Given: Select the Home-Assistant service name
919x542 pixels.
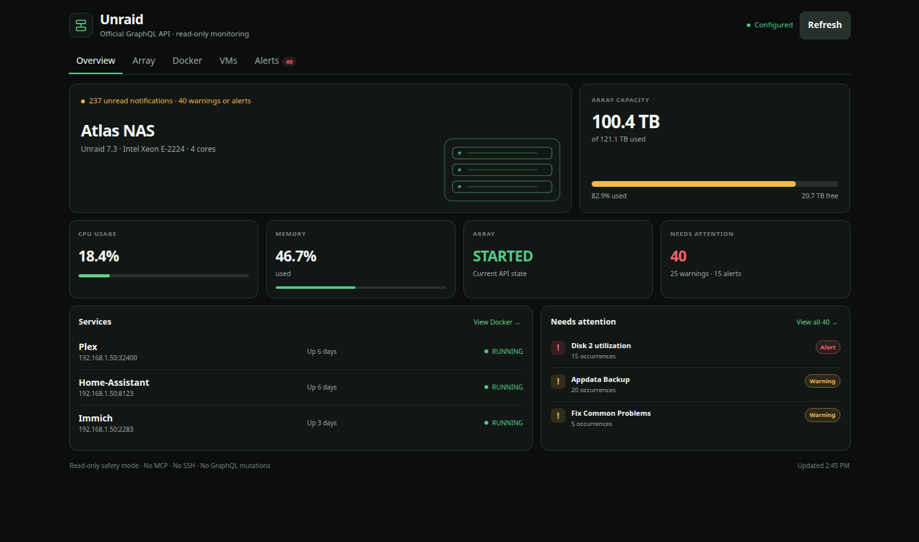Looking at the screenshot, I should point(114,383).
